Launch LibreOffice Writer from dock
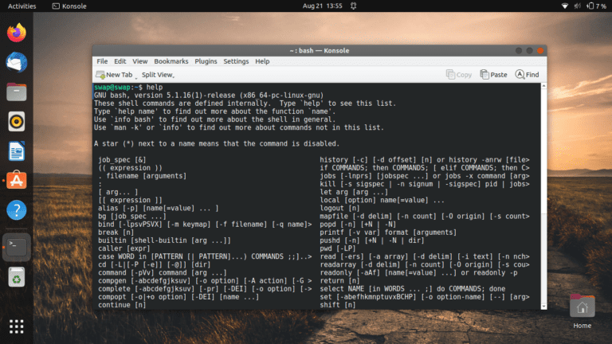 click(16, 150)
